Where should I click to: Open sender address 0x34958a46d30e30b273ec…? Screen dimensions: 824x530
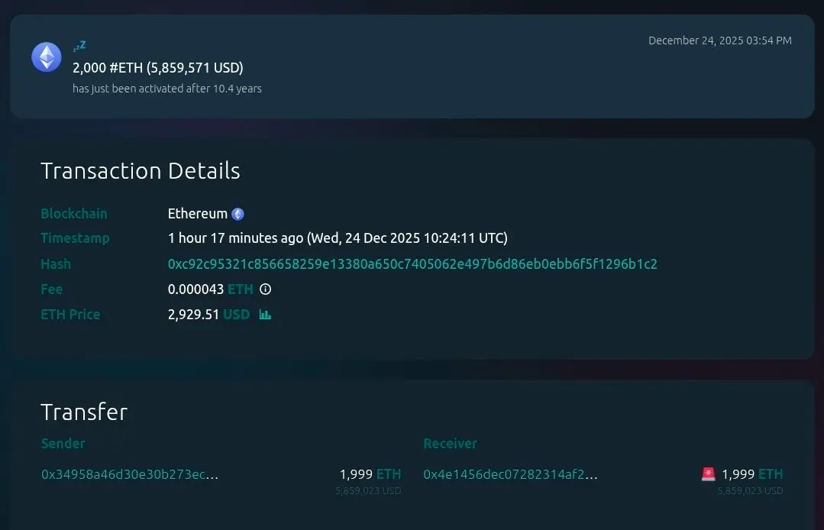pyautogui.click(x=130, y=474)
